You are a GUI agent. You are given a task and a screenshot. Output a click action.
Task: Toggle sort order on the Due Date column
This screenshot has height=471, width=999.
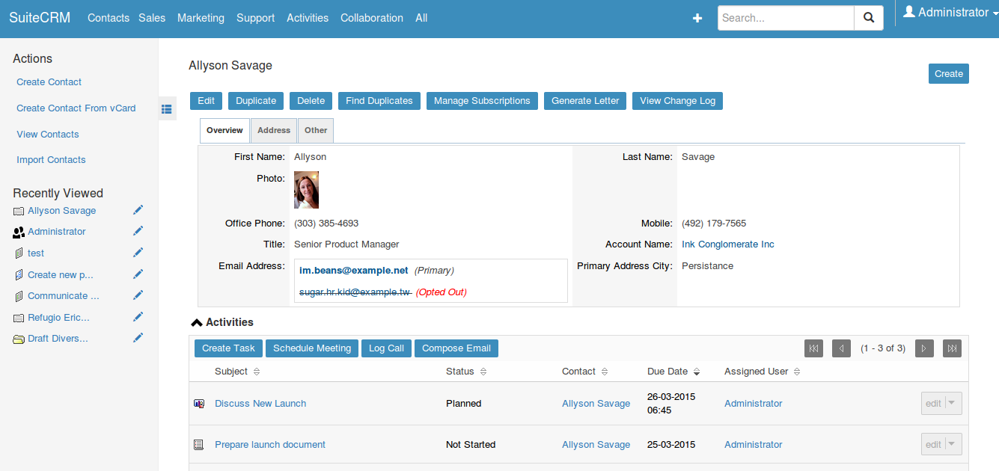[x=697, y=372]
